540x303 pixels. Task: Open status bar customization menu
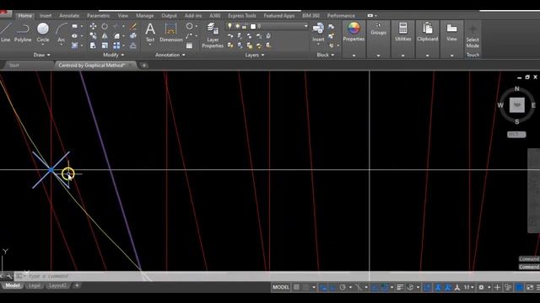(537, 287)
